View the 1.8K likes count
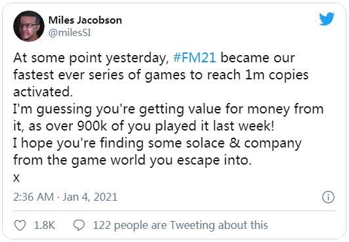Viewport: 349px width, 242px height. (45, 226)
